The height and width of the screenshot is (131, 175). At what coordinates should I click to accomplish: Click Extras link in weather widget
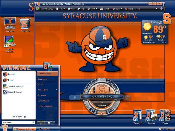164,42
